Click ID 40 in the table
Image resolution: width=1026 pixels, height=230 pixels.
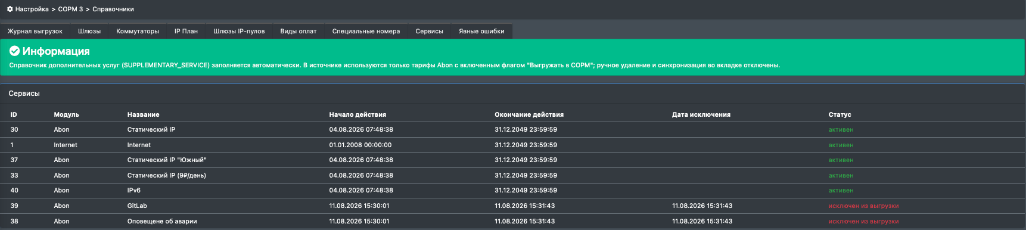tap(14, 190)
